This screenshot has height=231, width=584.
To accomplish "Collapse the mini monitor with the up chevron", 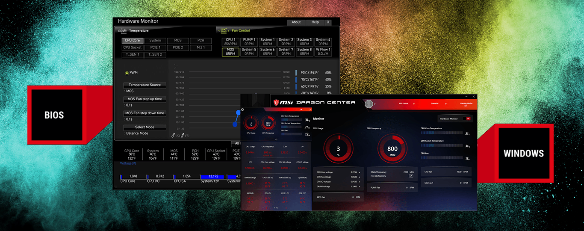I will (x=276, y=139).
